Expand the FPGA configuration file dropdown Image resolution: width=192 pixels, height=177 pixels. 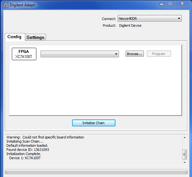(x=80, y=54)
